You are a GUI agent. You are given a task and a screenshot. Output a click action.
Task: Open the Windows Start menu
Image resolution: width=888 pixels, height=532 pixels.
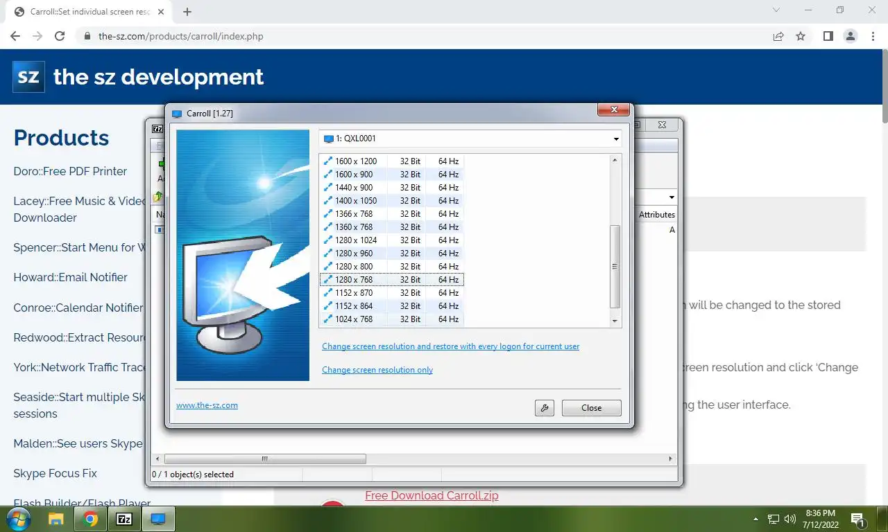17,519
